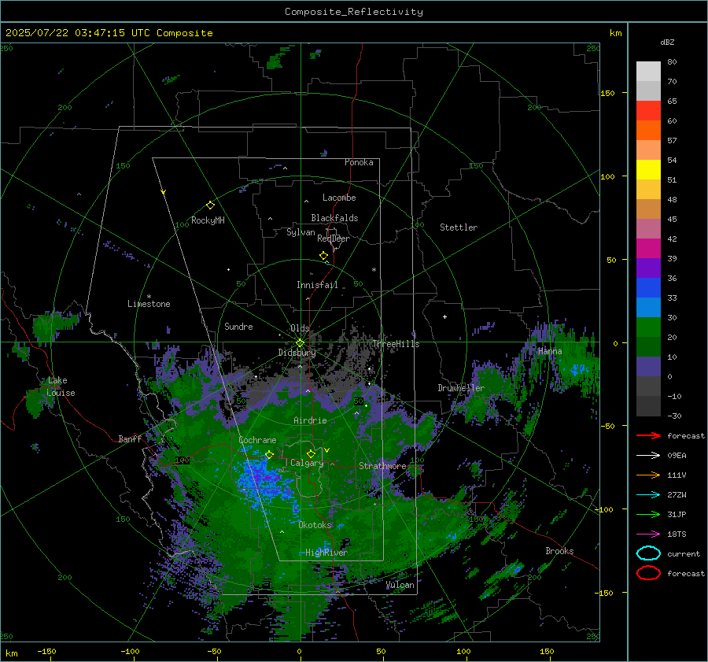Screen dimensions: 708x662
Task: Click the asterisk marker above Limestone
Action: click(x=149, y=297)
